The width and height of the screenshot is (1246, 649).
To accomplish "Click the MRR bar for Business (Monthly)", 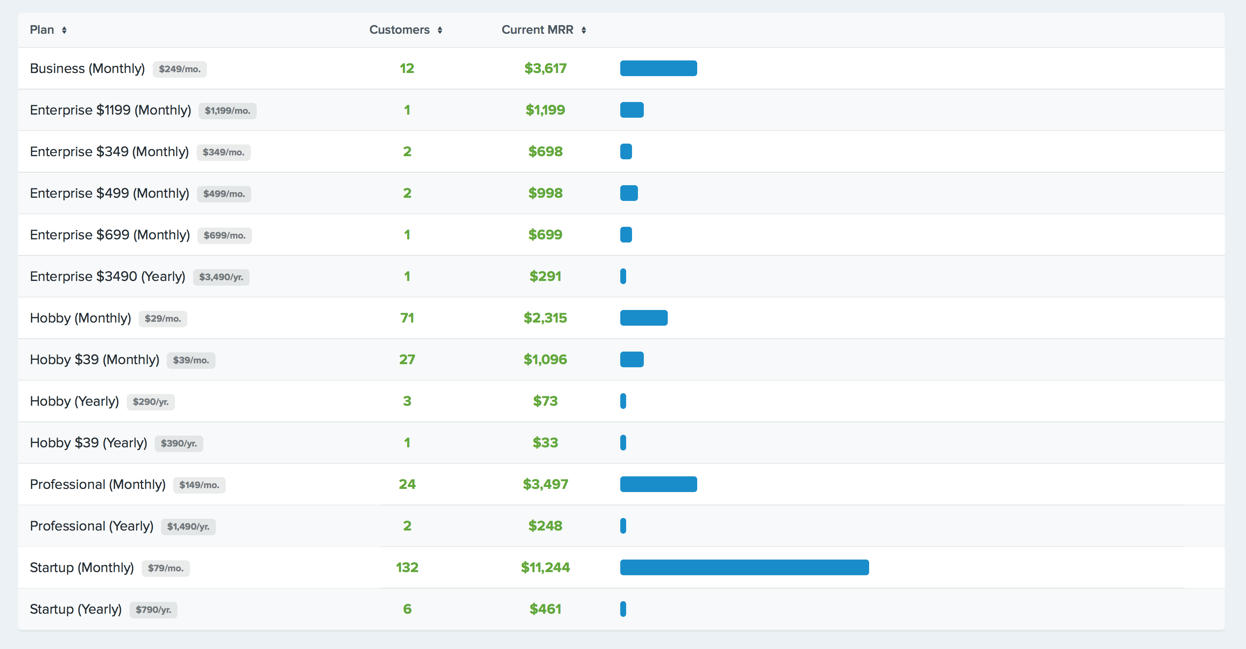I will click(x=659, y=68).
